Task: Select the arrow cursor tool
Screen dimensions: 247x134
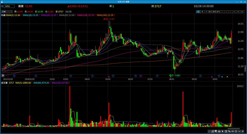Action: tap(222, 131)
